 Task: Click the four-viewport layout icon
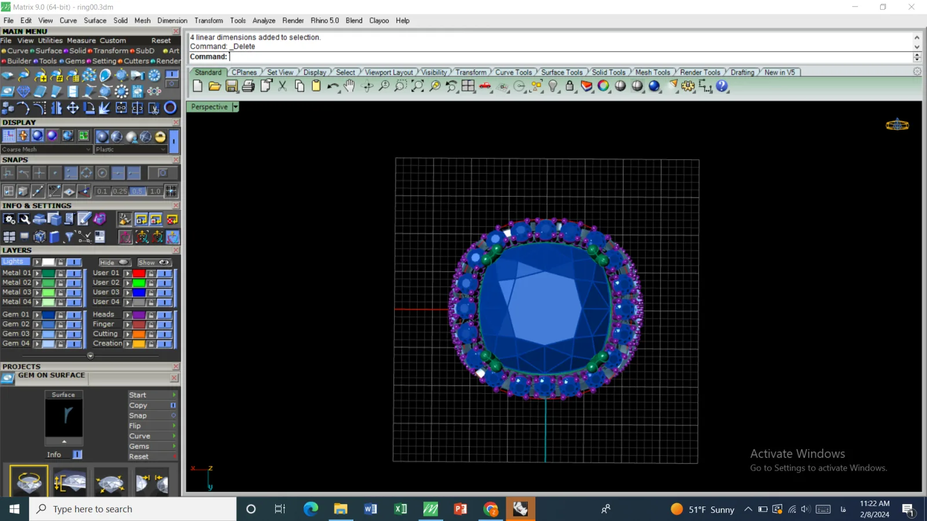(468, 86)
